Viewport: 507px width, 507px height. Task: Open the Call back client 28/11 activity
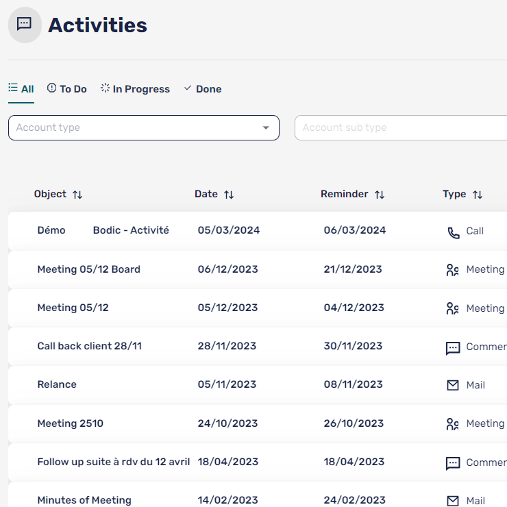coord(89,347)
